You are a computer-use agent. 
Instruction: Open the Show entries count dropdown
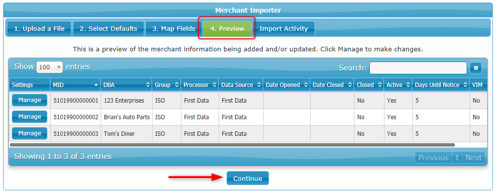50,67
